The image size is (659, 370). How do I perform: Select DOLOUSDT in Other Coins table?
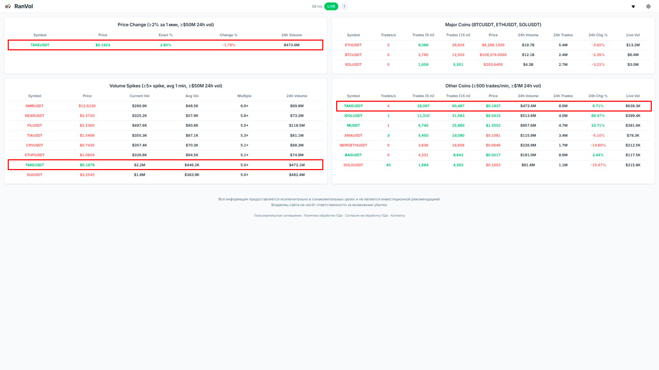pyautogui.click(x=353, y=165)
